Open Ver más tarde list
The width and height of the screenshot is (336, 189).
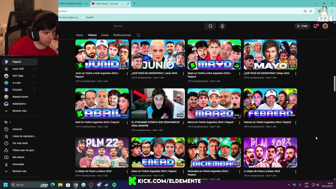[x=20, y=143]
